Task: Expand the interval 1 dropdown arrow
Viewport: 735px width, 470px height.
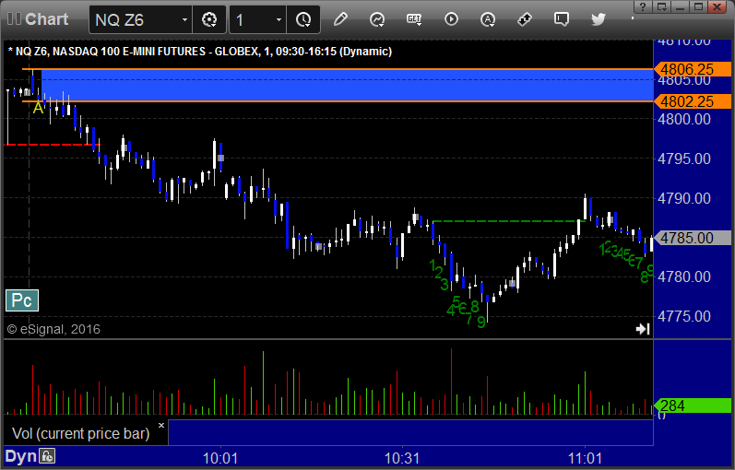Action: (279, 19)
